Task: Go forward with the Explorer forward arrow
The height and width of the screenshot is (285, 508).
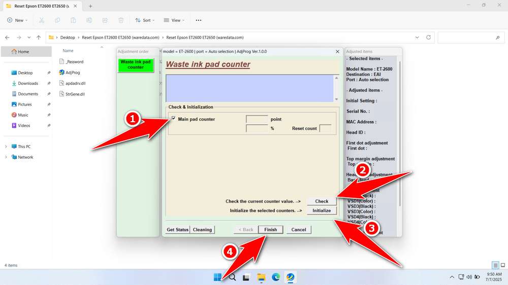Action: (19, 38)
